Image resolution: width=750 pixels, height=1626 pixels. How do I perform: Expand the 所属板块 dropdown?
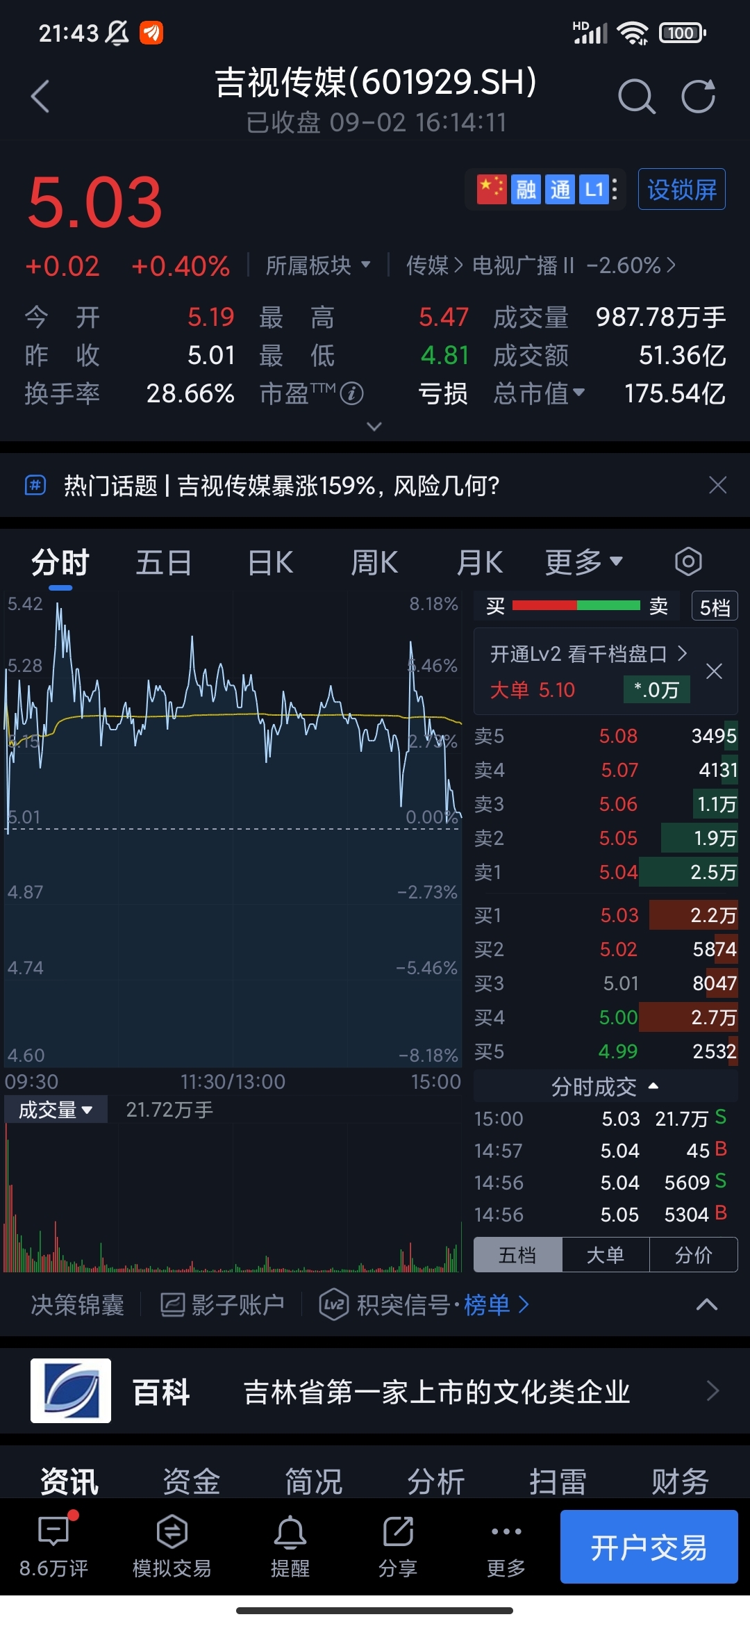click(318, 265)
